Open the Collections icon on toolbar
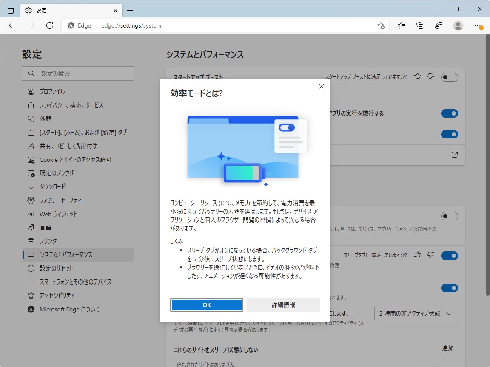The image size is (490, 367). pos(419,25)
